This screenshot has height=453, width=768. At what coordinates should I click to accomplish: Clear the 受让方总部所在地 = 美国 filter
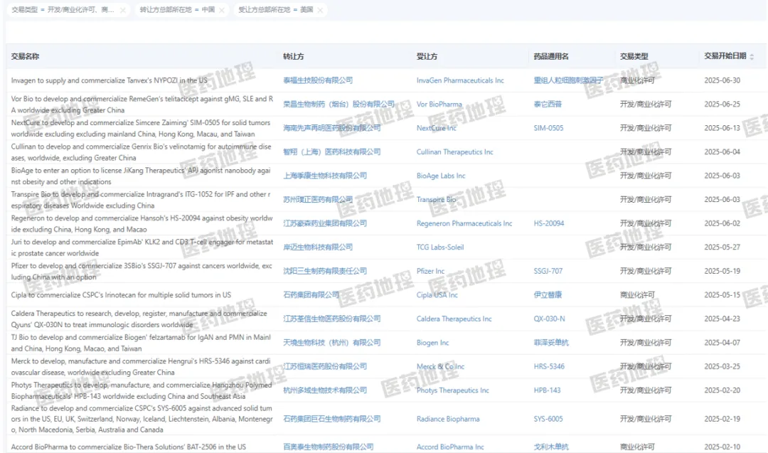pyautogui.click(x=320, y=11)
